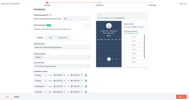This screenshot has width=189, height=100.
Task: Switch to the Form tab
Action: (x=51, y=38)
